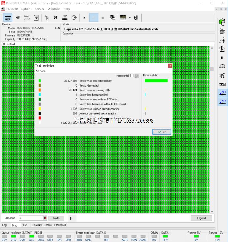Click the RESET icon in the right sidebar

222,31
